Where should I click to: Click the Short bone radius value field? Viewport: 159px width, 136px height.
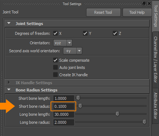point(64,106)
